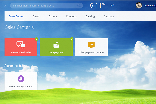Viewport: 156px width, 104px height.
Task: Click the 6:11 PM clock
Action: [97, 5]
